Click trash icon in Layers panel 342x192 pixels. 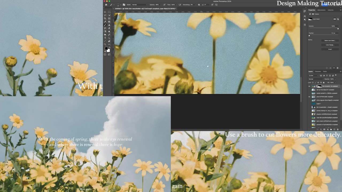click(338, 129)
